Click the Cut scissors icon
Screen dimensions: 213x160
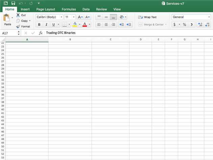tap(18, 15)
